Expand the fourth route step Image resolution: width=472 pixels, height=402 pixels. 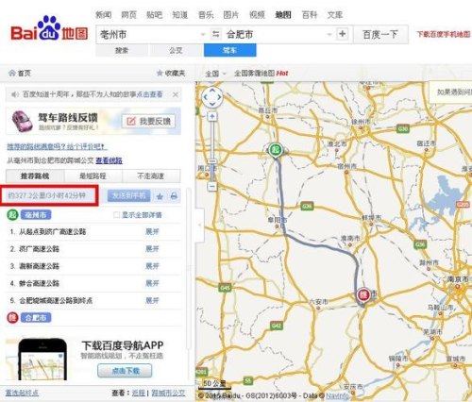click(152, 283)
